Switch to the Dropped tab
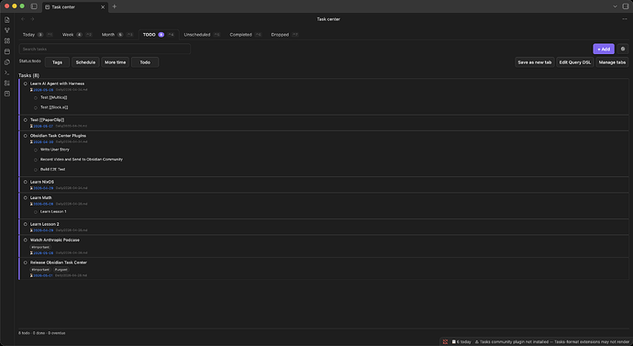This screenshot has height=346, width=633. 284,35
